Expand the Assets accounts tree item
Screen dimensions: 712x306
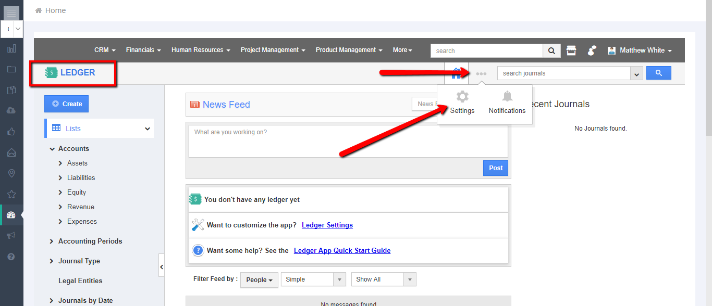[61, 163]
